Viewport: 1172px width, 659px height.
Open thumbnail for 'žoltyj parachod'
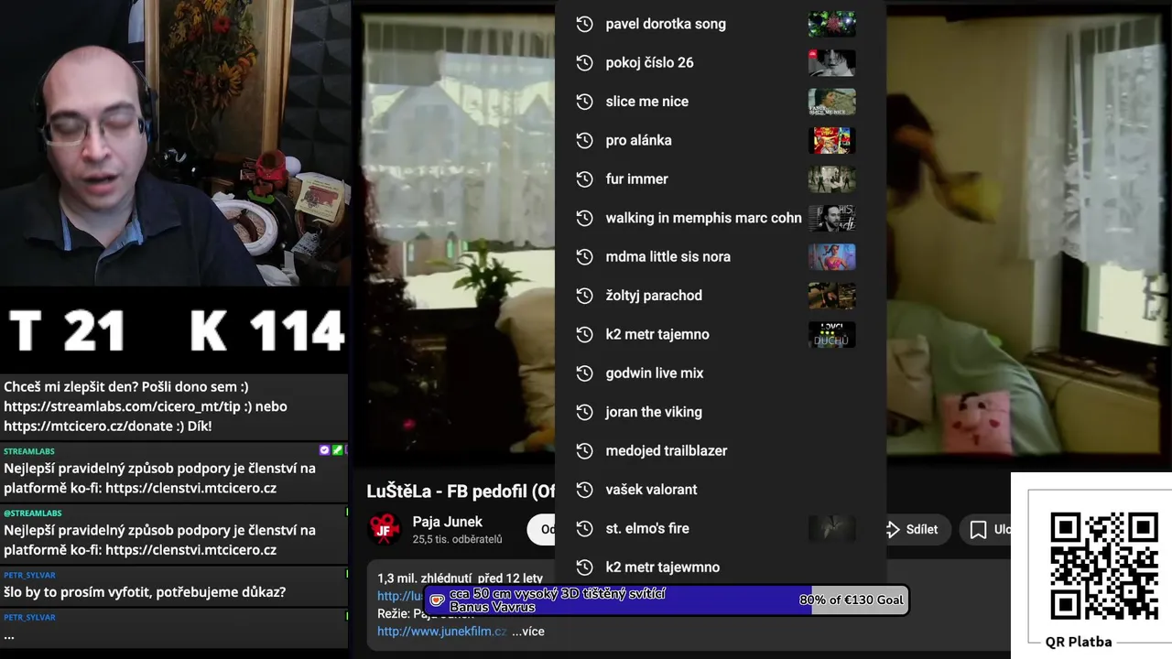[x=831, y=296]
